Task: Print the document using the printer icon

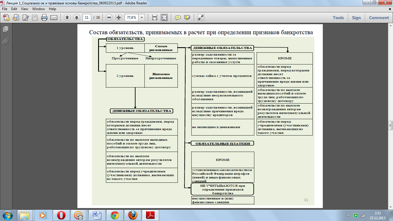Action: [44, 18]
